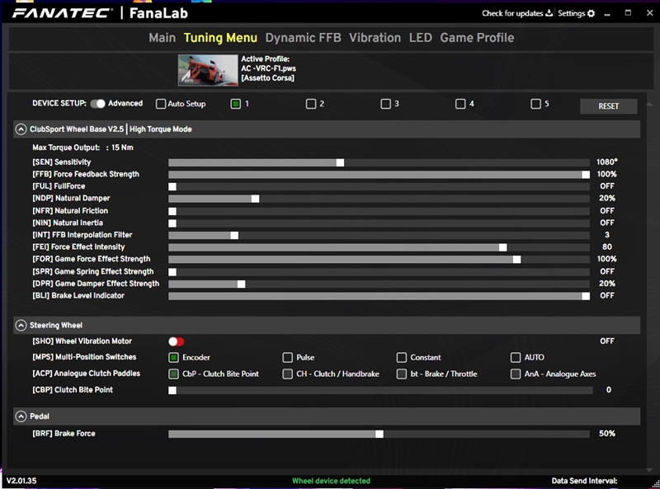Toggle the Device Setup Advanced switch
This screenshot has height=489, width=660.
click(x=98, y=104)
